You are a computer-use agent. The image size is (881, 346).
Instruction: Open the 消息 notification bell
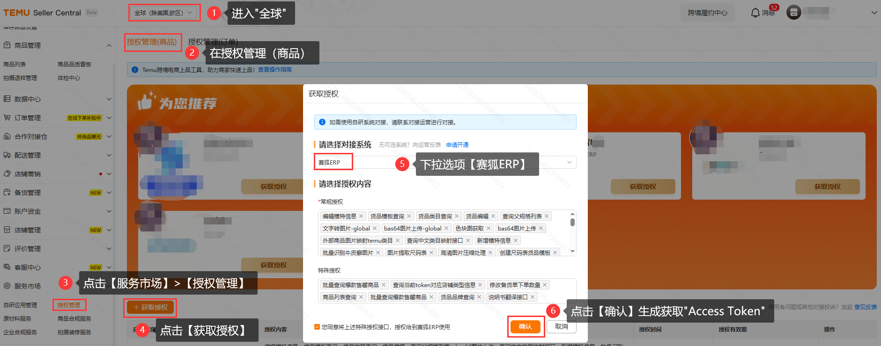[x=755, y=13]
